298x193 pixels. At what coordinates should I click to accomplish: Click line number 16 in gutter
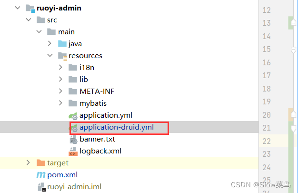pos(267,62)
